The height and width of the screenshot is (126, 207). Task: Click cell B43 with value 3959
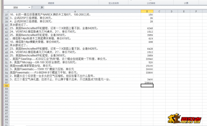[x=147, y=35]
